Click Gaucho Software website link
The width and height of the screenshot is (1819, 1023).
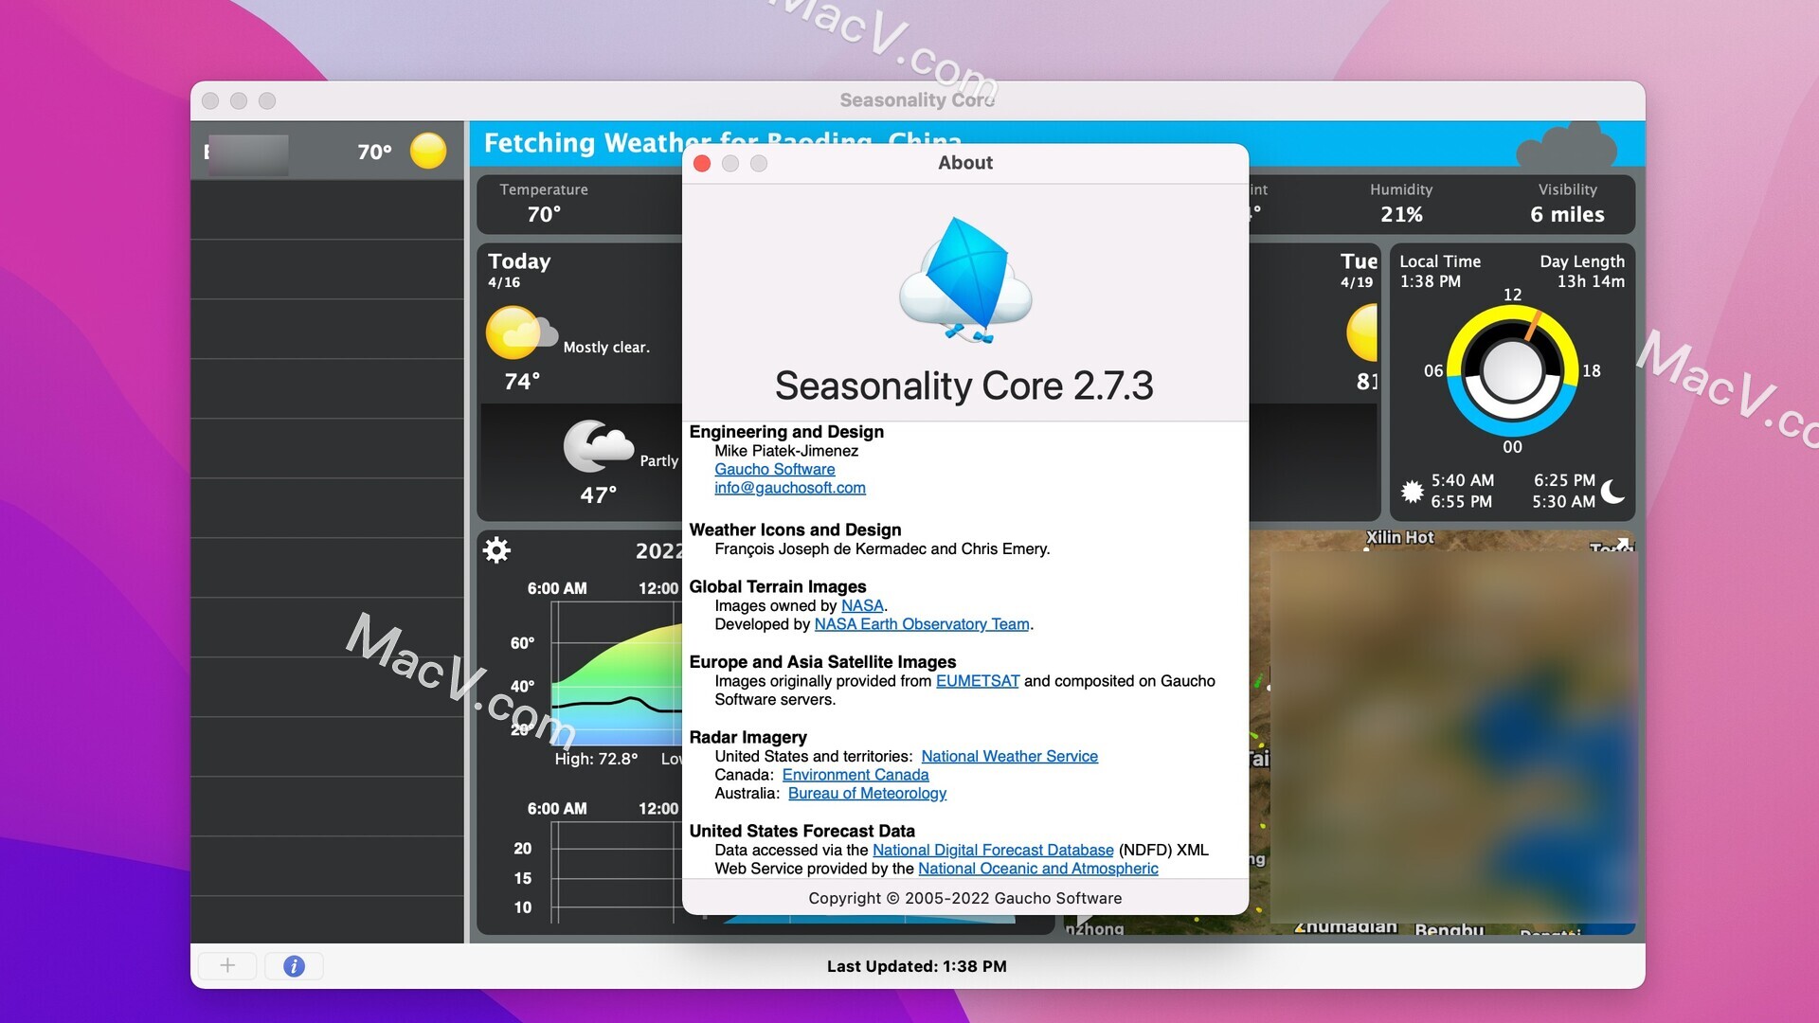tap(773, 469)
